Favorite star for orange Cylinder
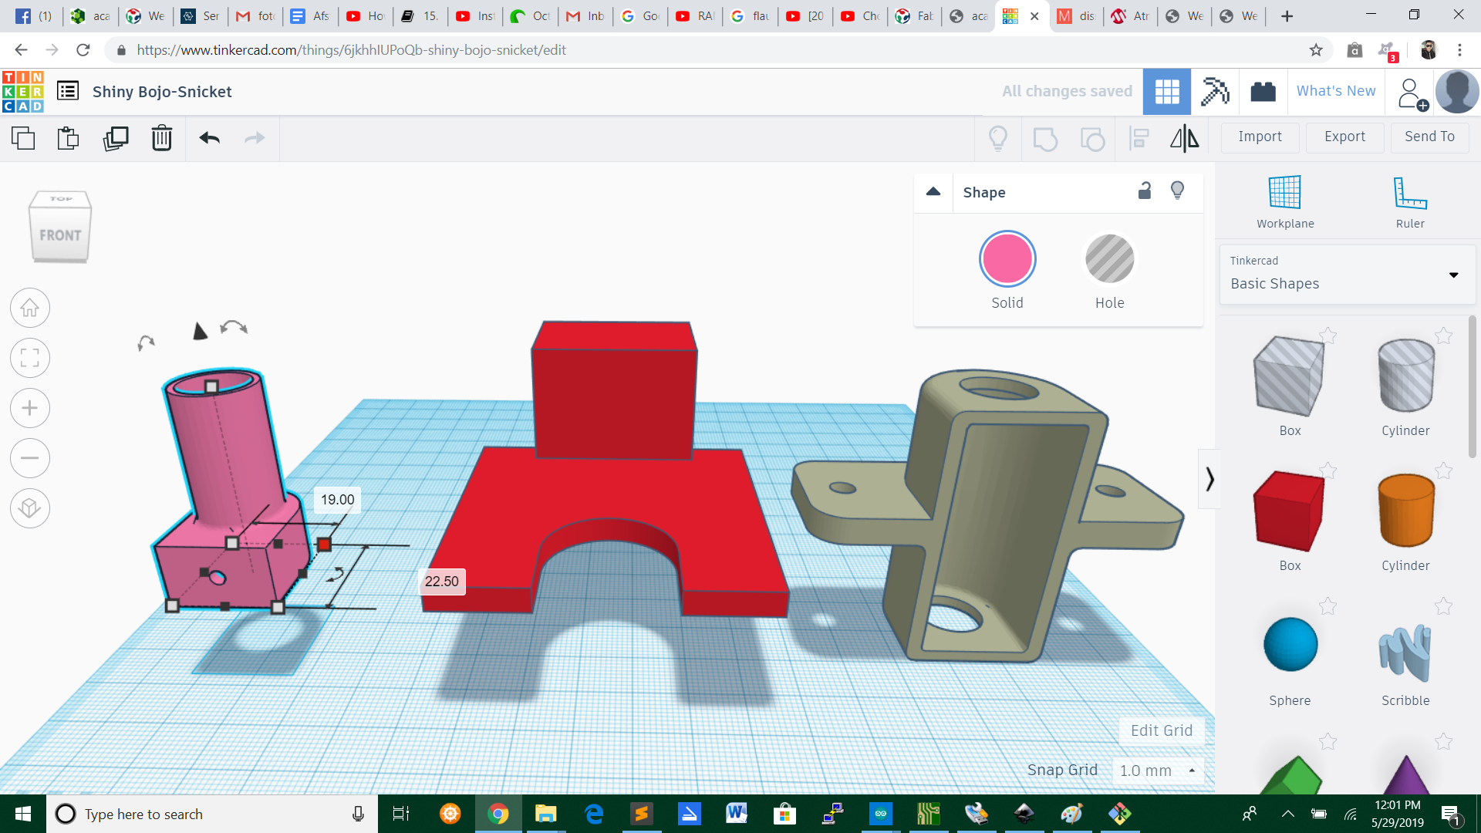 coord(1443,470)
